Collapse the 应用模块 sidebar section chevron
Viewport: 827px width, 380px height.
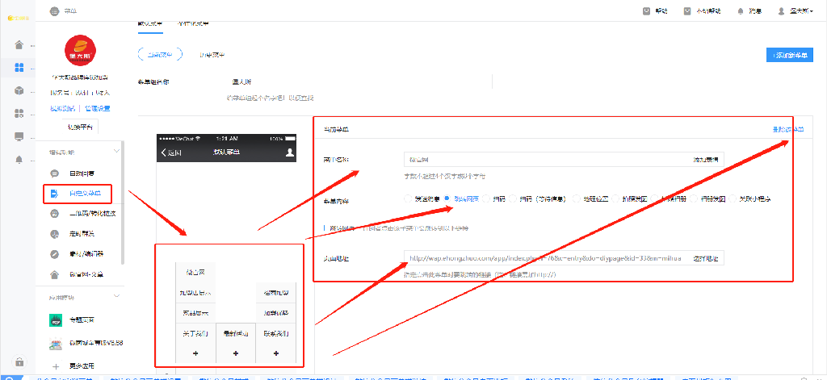coord(116,297)
